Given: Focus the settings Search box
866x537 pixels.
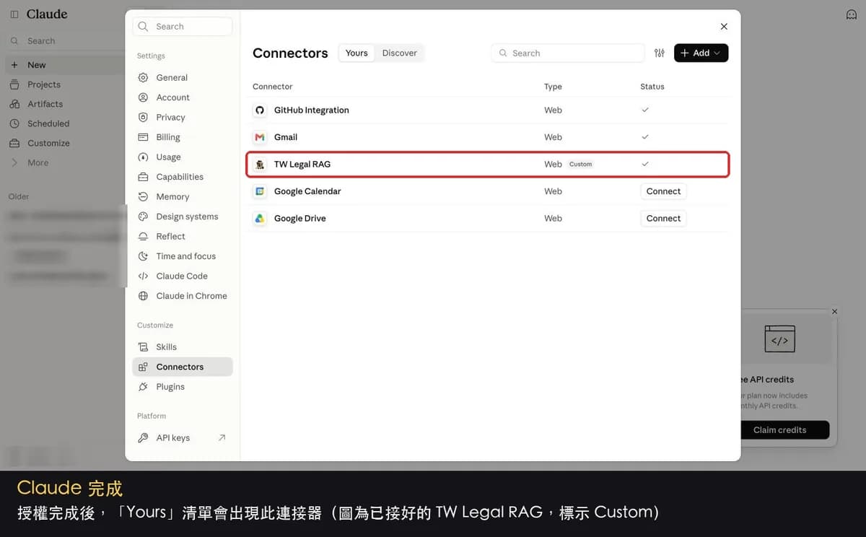Looking at the screenshot, I should (x=183, y=27).
